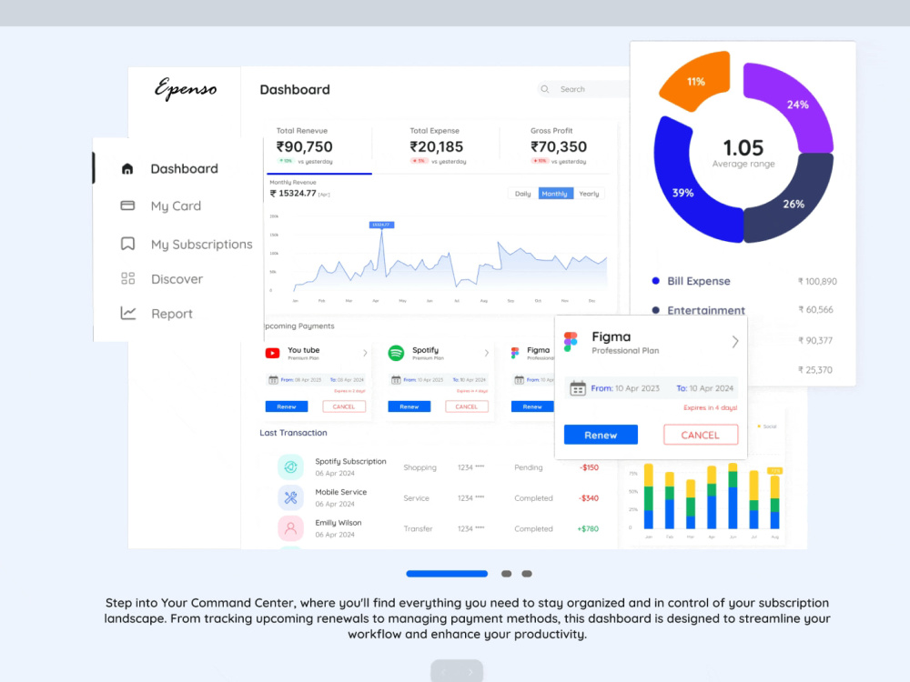Click the ₹ 100,890 Bill Expense value
The height and width of the screenshot is (682, 910).
click(x=817, y=281)
